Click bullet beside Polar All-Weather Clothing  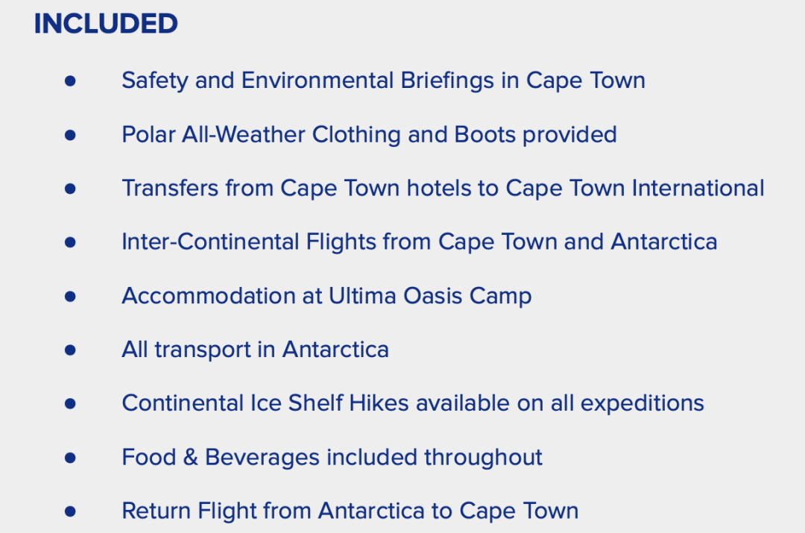(x=70, y=135)
